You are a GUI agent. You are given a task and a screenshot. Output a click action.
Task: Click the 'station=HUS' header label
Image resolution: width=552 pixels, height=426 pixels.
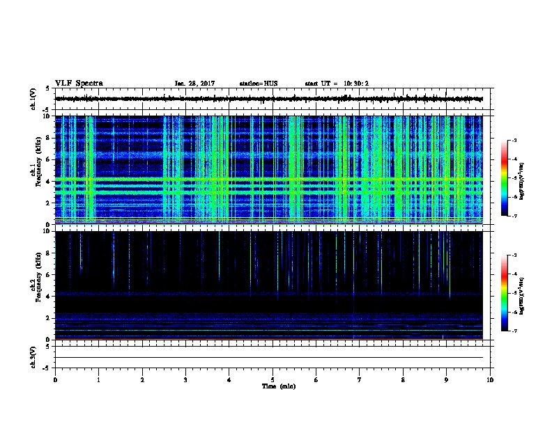coord(259,84)
